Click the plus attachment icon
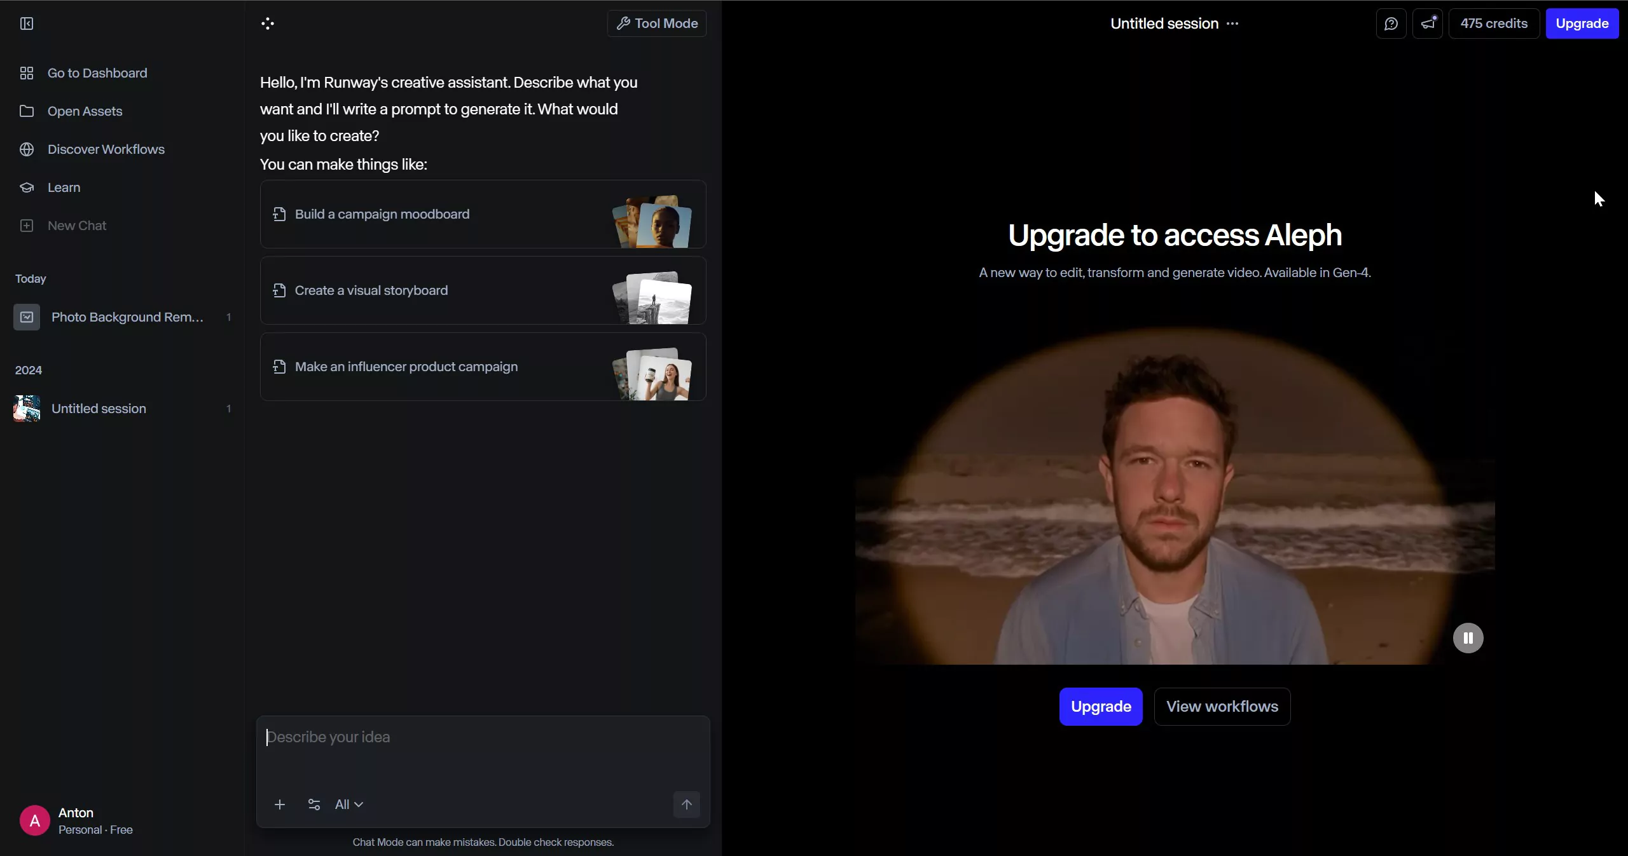 (x=280, y=805)
